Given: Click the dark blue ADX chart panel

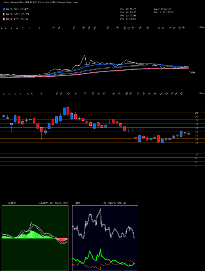Looking at the screenshot, I should click(105, 238).
